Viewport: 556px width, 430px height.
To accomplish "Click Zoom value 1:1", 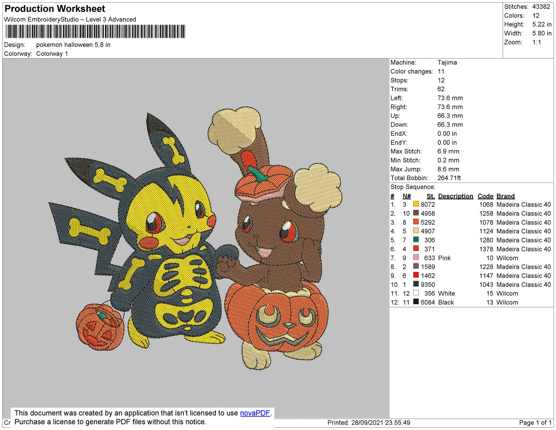I will point(537,42).
